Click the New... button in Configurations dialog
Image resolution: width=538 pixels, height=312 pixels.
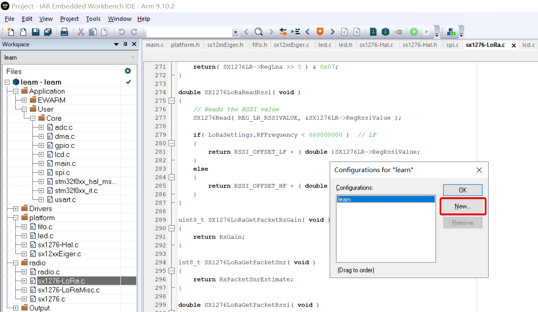coord(463,207)
